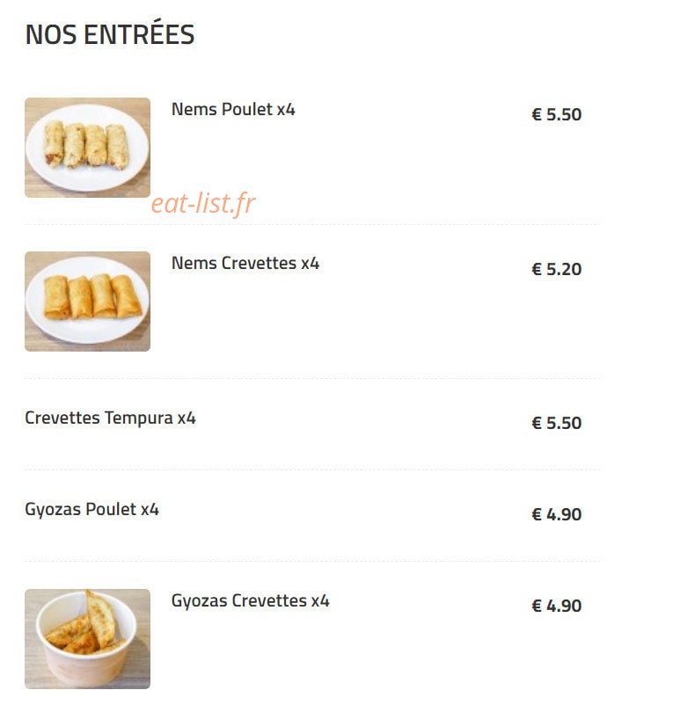Viewport: 673px width, 712px height.
Task: Click the euro sign beside Crevettes Tempura price
Action: 537,423
